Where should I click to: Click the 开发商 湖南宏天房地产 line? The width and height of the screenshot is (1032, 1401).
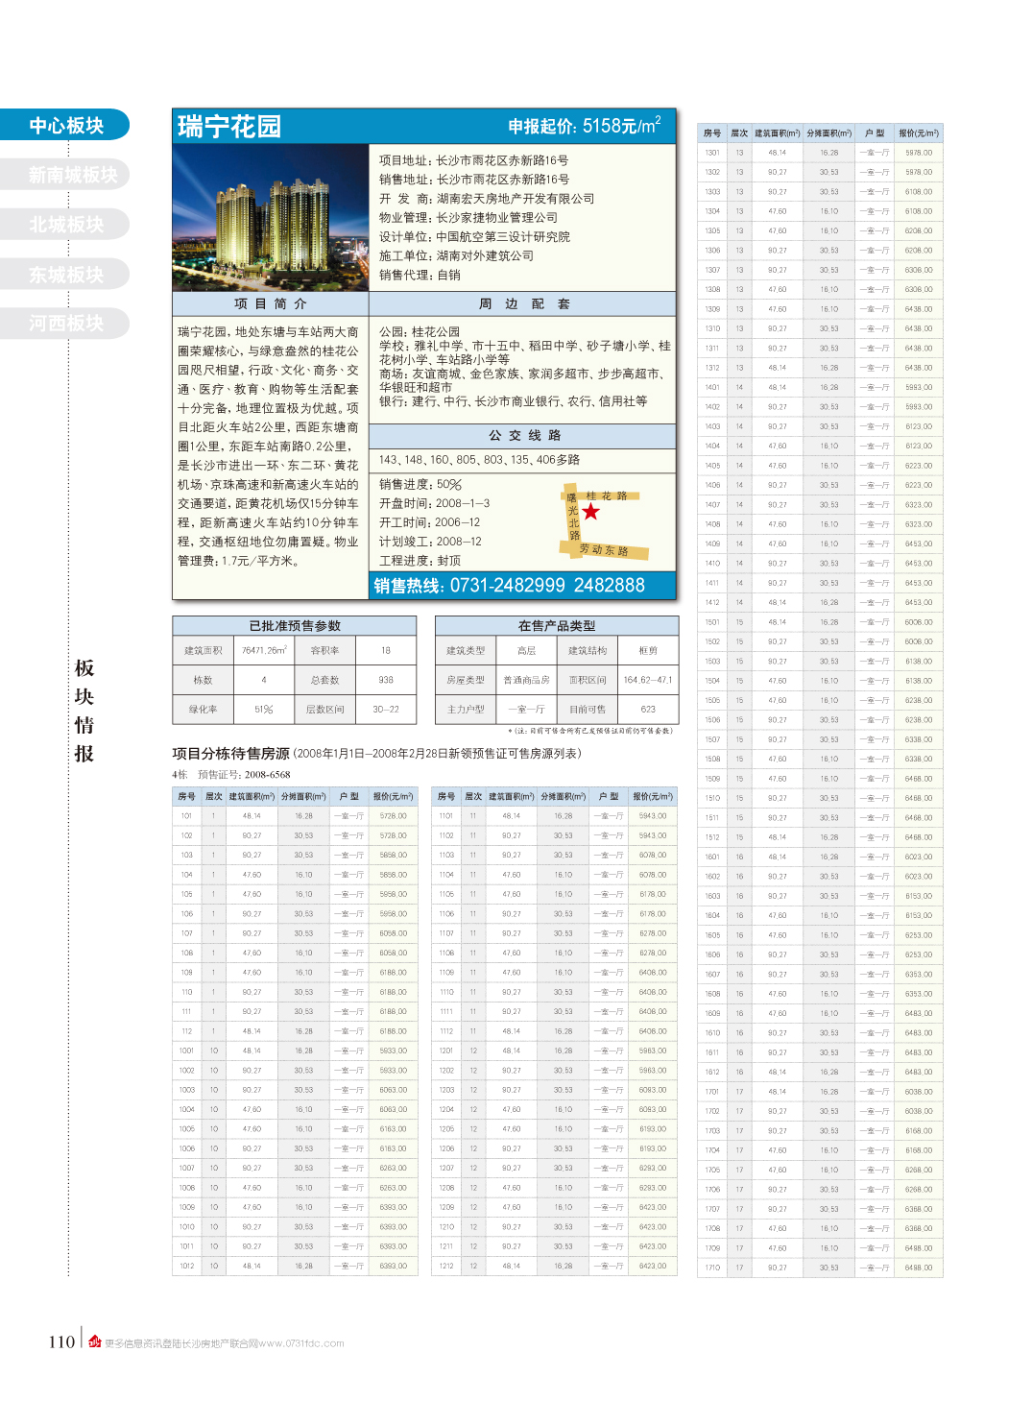(x=487, y=199)
